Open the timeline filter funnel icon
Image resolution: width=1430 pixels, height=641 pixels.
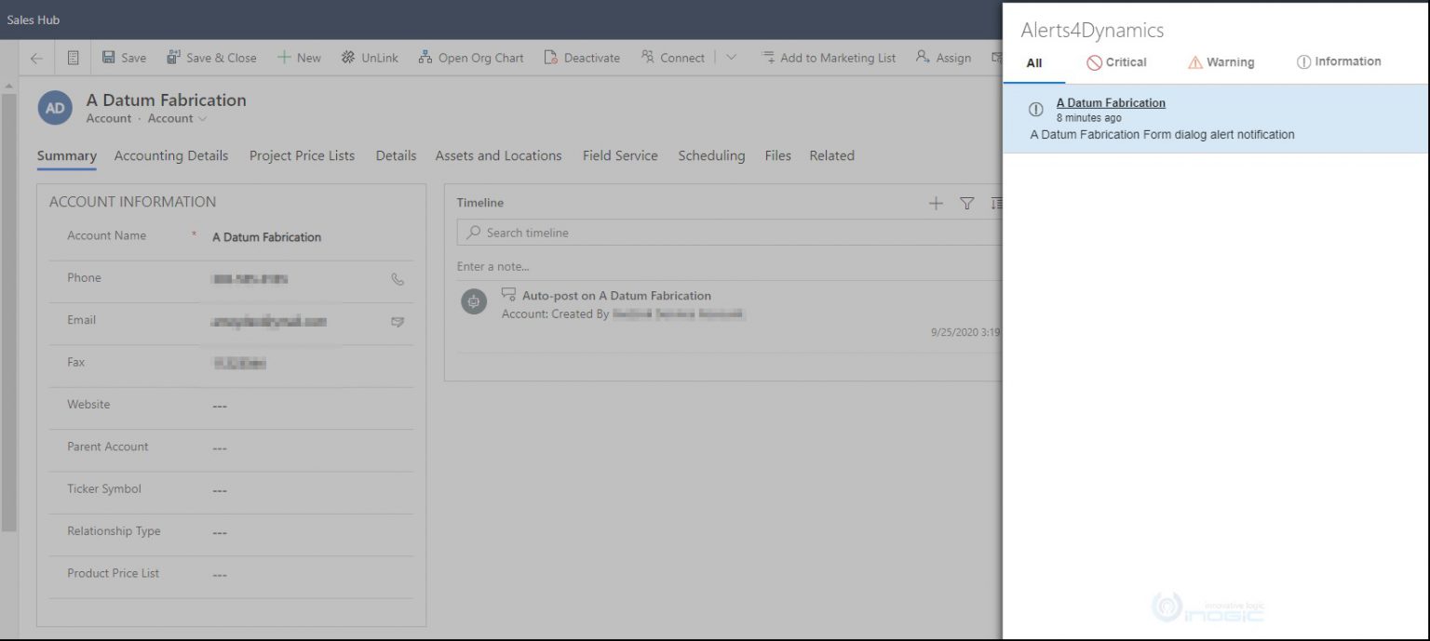966,204
